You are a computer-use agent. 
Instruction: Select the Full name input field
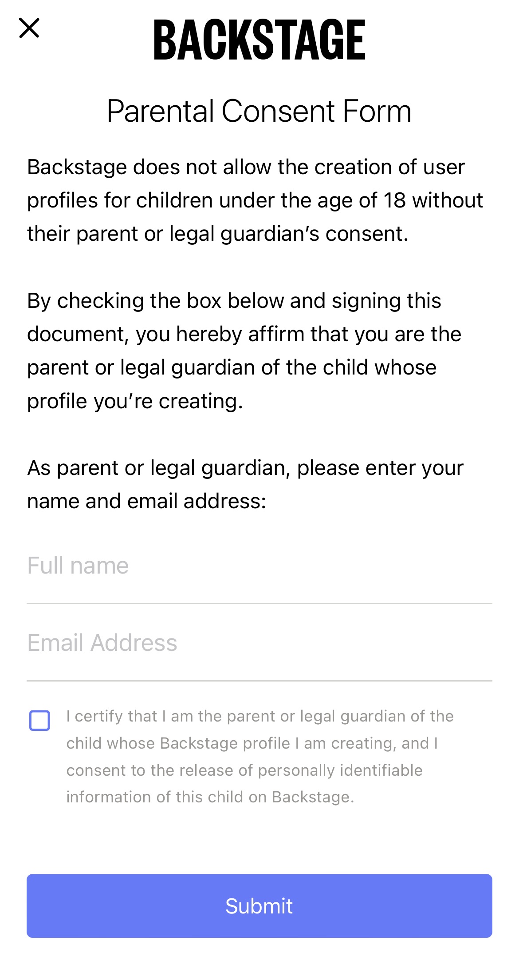click(x=259, y=566)
